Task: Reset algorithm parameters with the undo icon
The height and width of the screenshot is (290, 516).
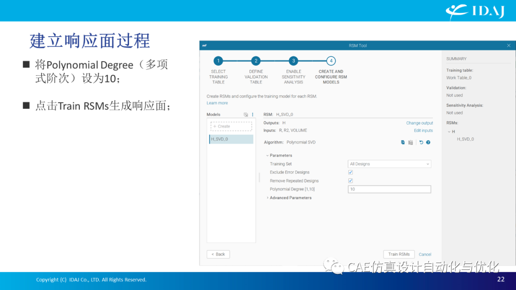Action: coord(421,142)
